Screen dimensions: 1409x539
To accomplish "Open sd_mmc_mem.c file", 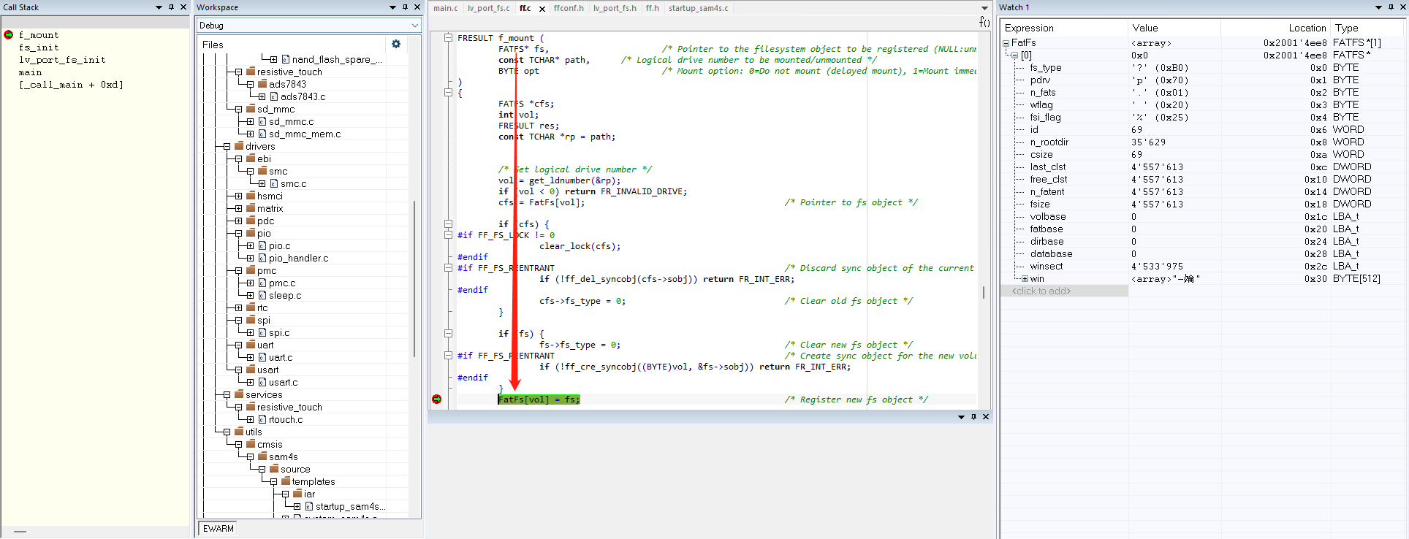I will [x=305, y=134].
